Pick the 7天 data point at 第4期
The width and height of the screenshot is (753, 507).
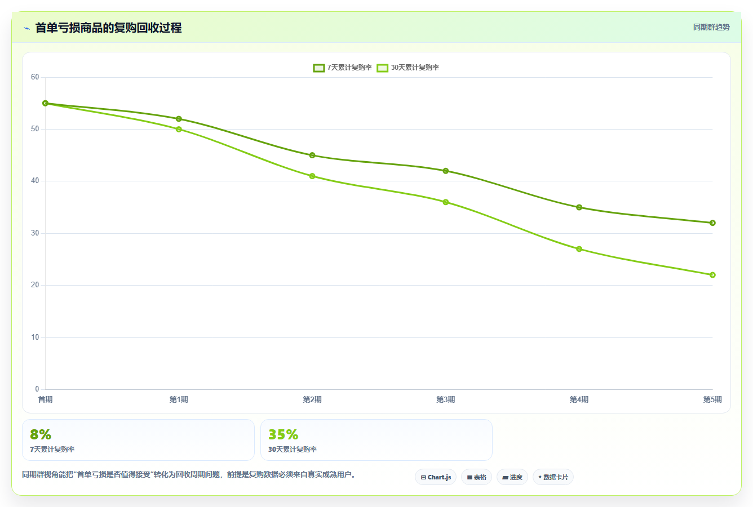579,207
